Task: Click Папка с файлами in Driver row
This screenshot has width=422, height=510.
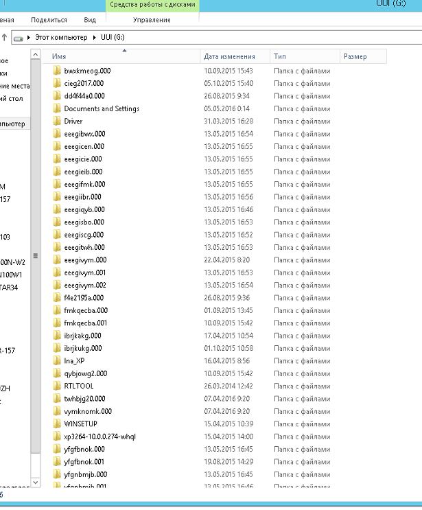Action: (x=302, y=121)
